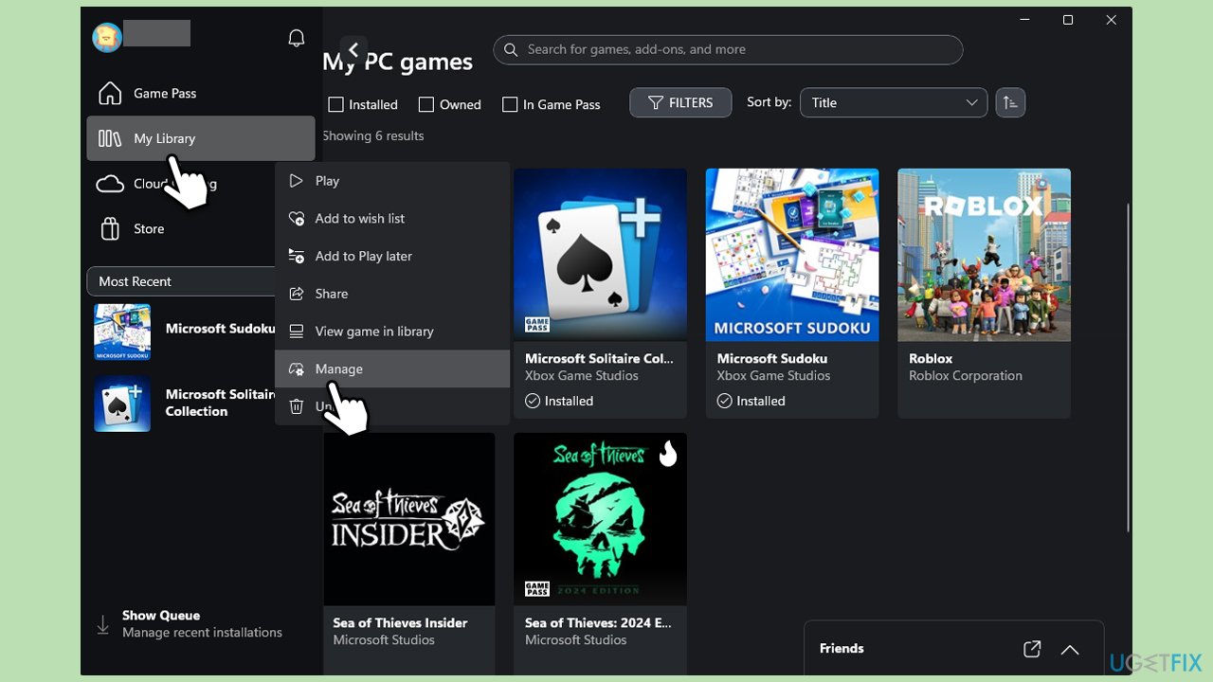
Task: Click the Store shopping bag icon
Action: tap(110, 229)
